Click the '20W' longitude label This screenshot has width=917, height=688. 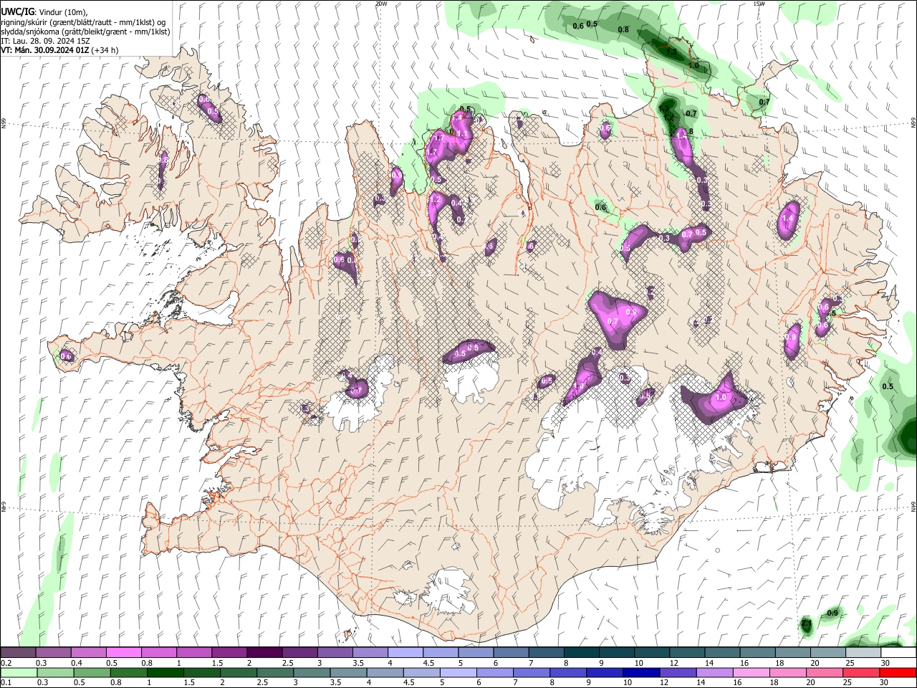coord(381,4)
